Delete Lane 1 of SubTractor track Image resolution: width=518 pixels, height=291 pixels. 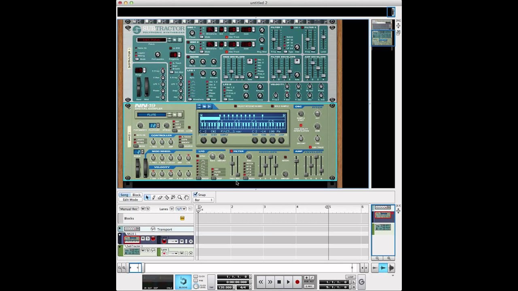coord(191,253)
